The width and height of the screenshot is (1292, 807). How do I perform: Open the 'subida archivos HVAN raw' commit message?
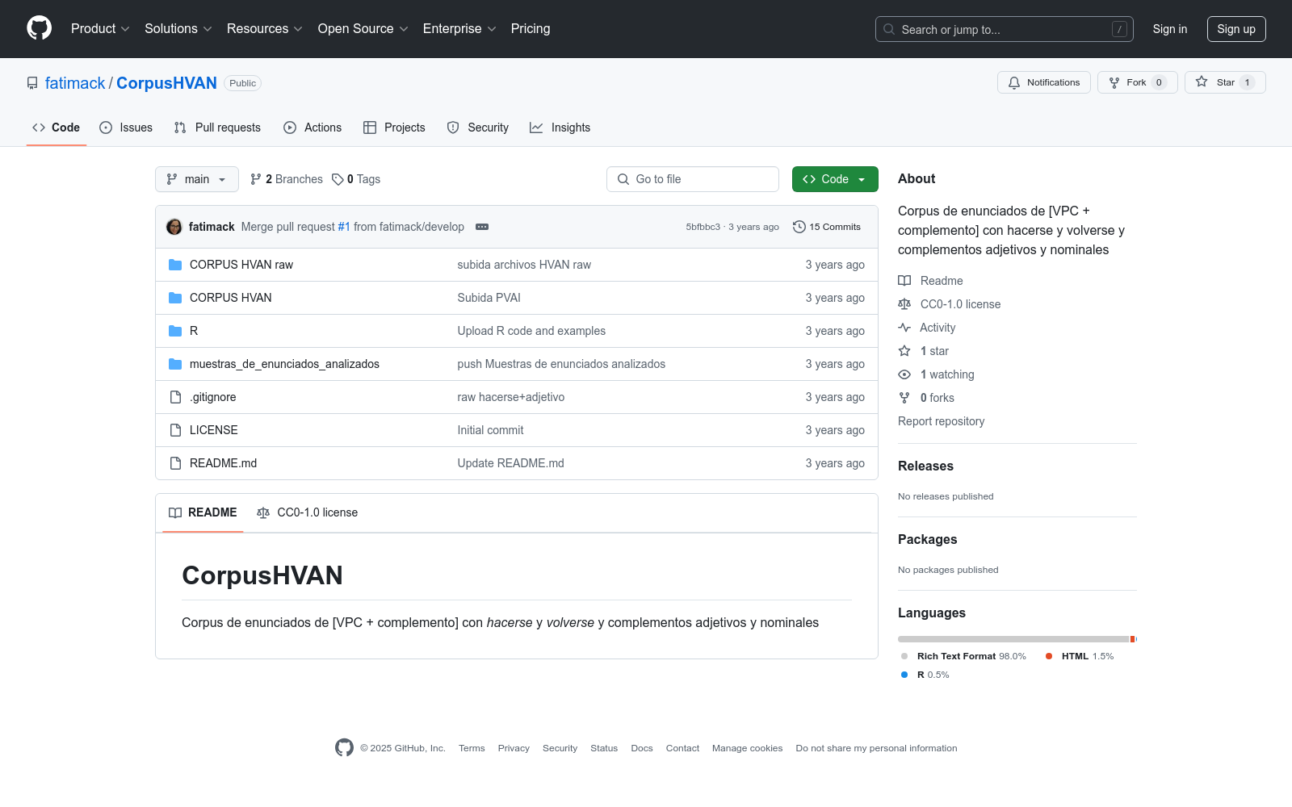click(x=524, y=265)
